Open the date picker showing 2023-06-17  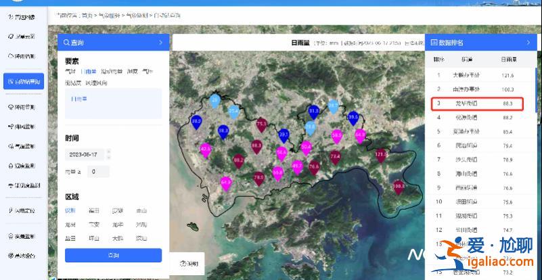coord(86,154)
